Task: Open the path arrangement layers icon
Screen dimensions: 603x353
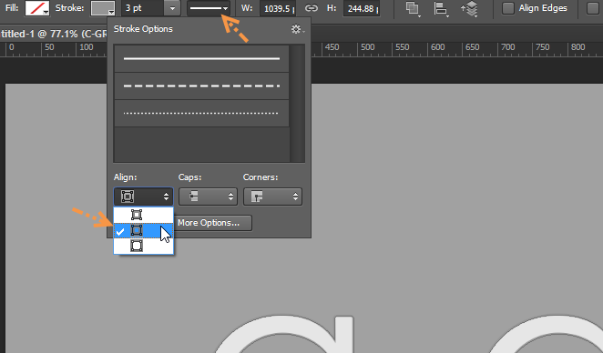Action: tap(469, 8)
